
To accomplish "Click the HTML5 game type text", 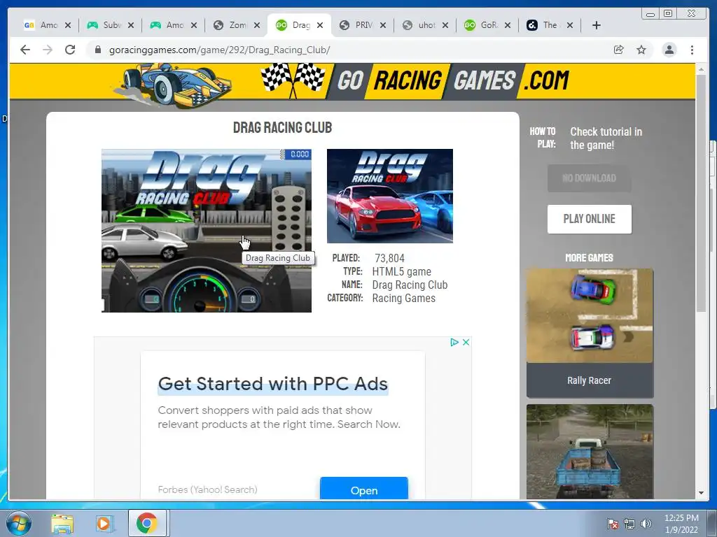I will click(401, 272).
